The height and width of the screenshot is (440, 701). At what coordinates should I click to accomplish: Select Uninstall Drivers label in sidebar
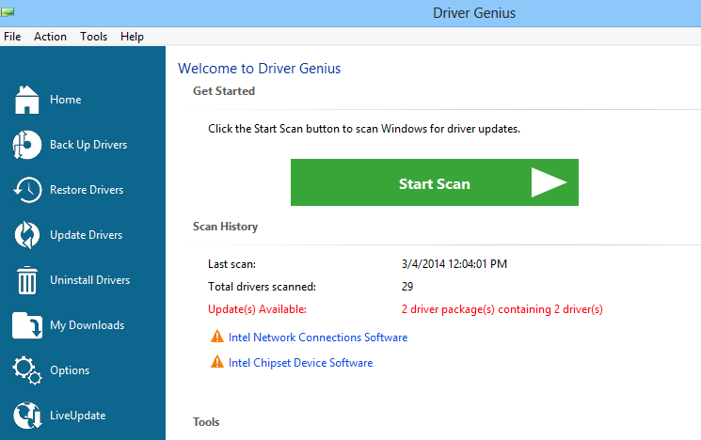(90, 280)
